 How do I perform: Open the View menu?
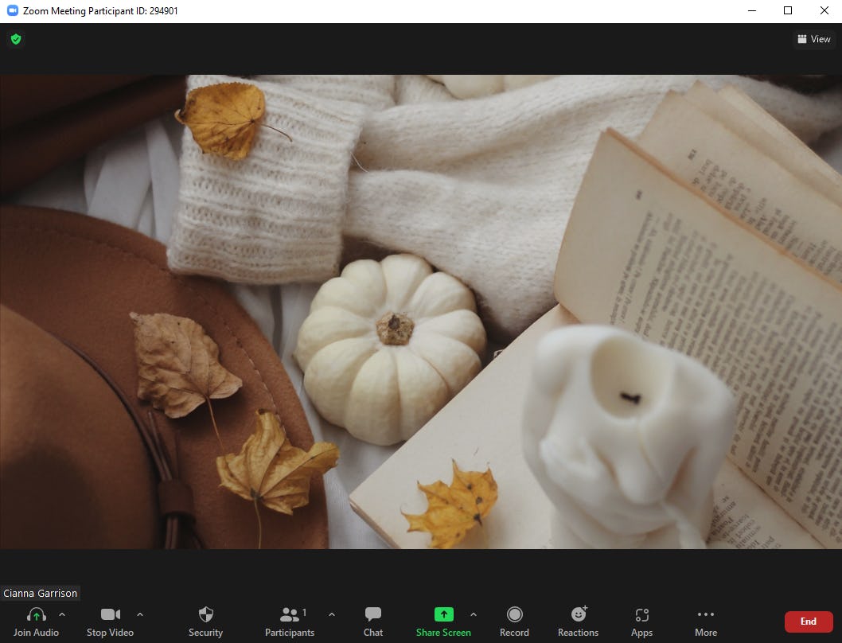coord(814,38)
